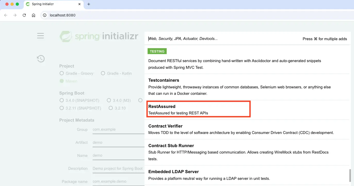Viewport: 354px width, 186px height.
Task: Click the 'Project Metadata' heading
Action: coord(77,120)
